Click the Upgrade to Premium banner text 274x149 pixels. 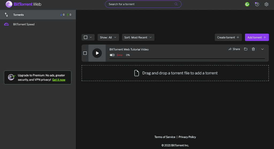click(41, 78)
